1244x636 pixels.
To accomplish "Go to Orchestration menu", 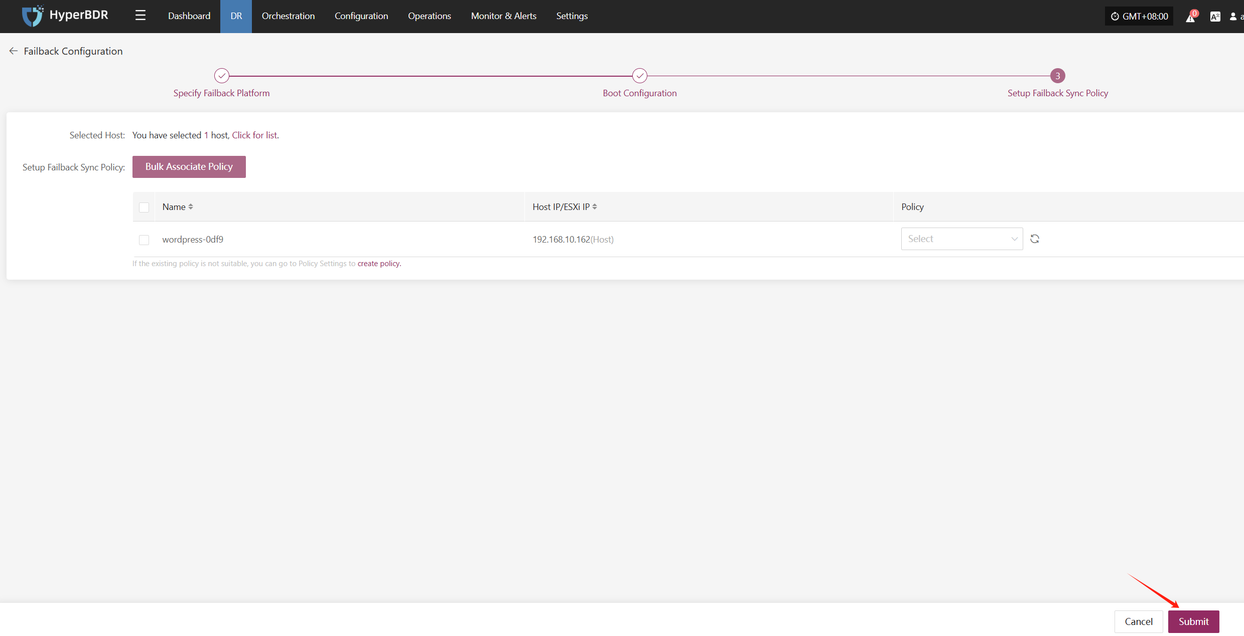I will coord(288,16).
